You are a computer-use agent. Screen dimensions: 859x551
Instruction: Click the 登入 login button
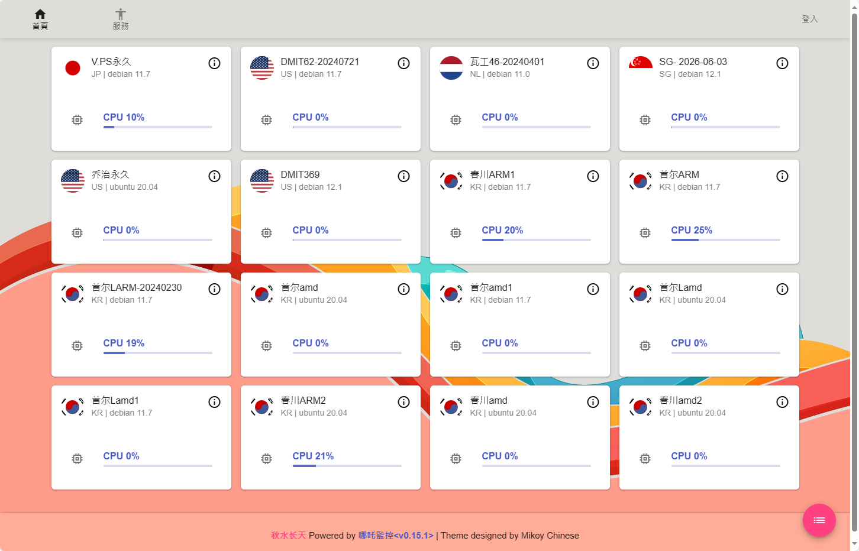pyautogui.click(x=809, y=19)
